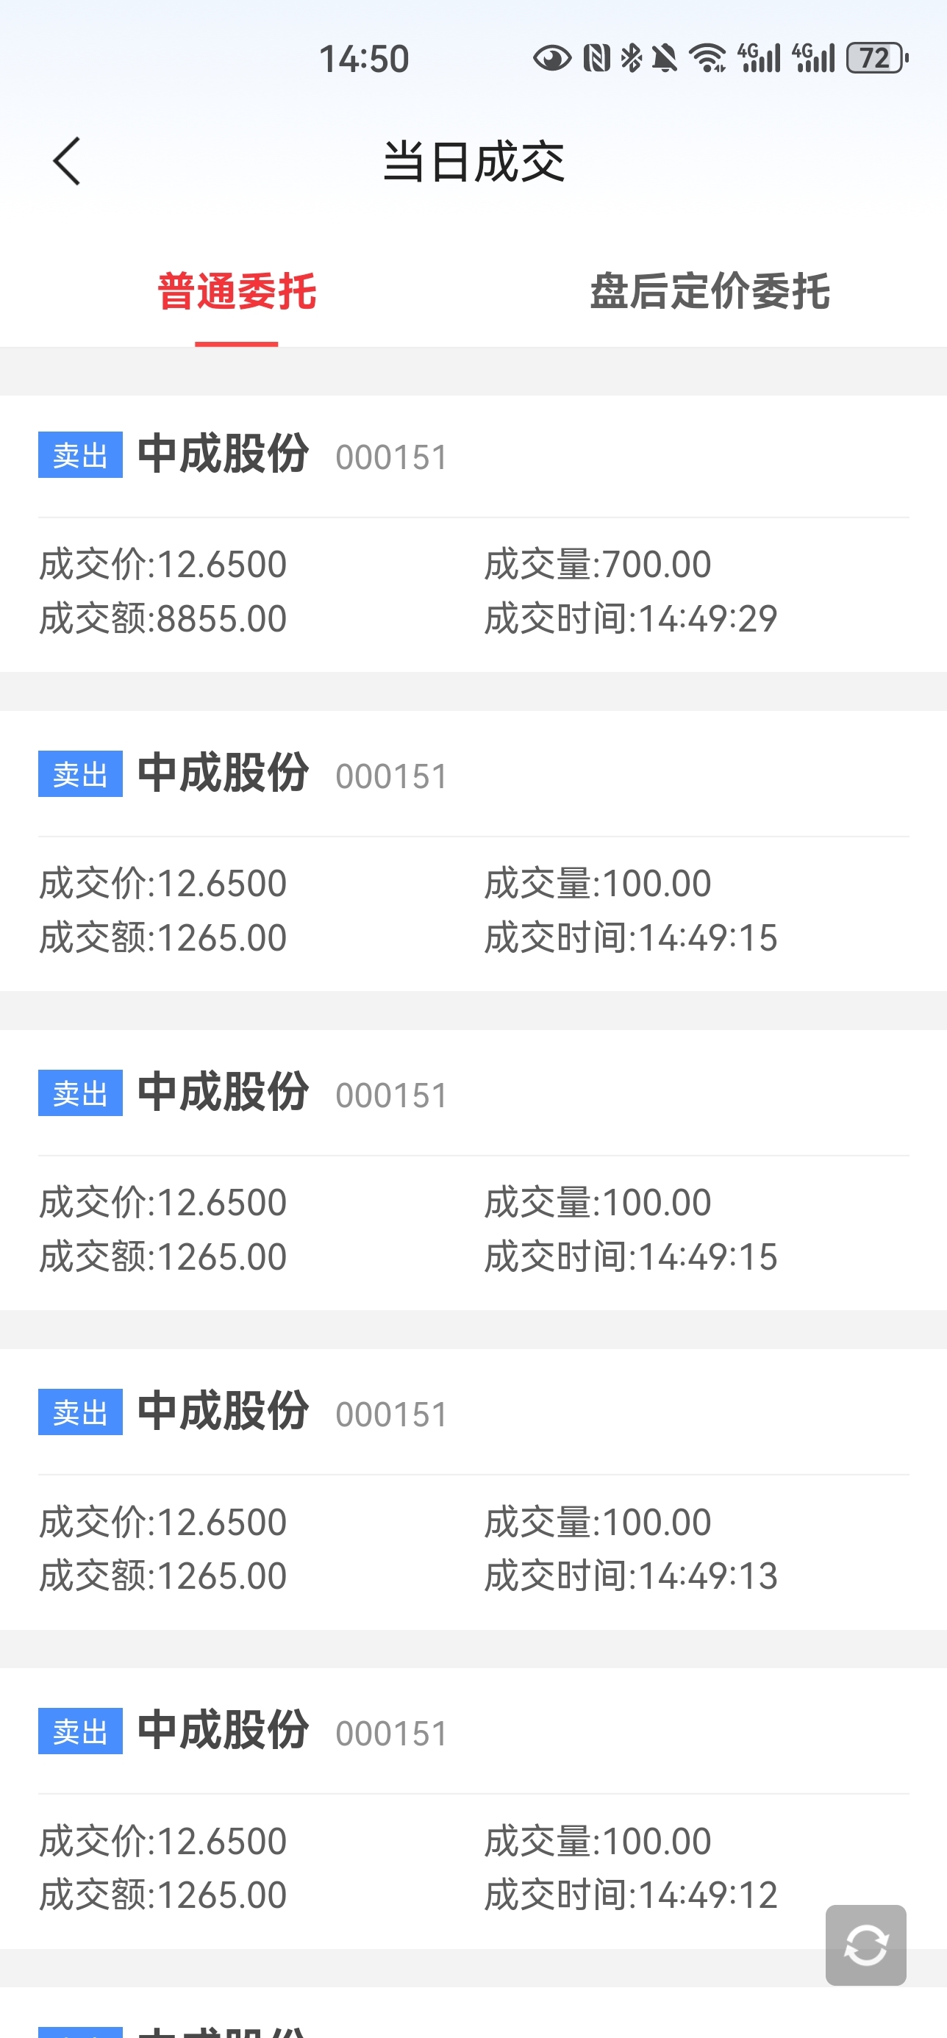Tap the 成交额:8855.00 amount text
Screen dimensions: 947x2038
click(x=163, y=619)
